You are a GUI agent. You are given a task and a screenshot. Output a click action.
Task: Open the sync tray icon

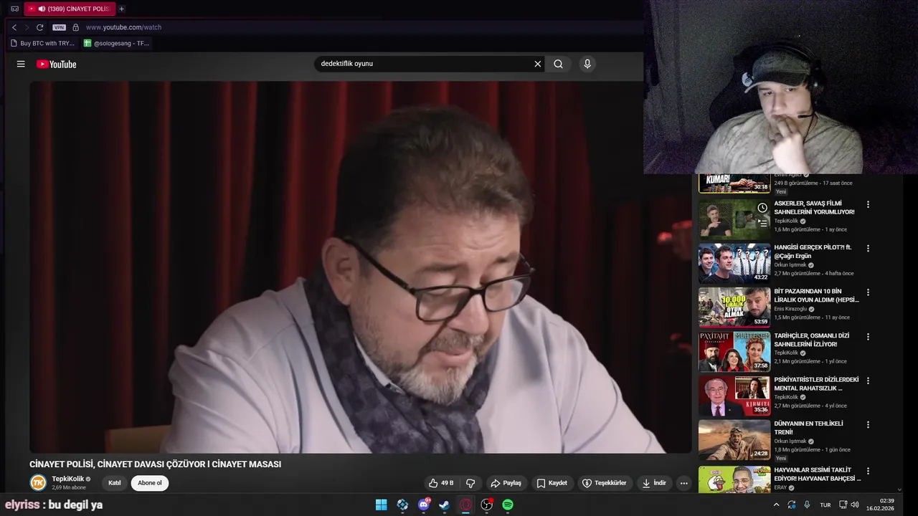pos(792,505)
